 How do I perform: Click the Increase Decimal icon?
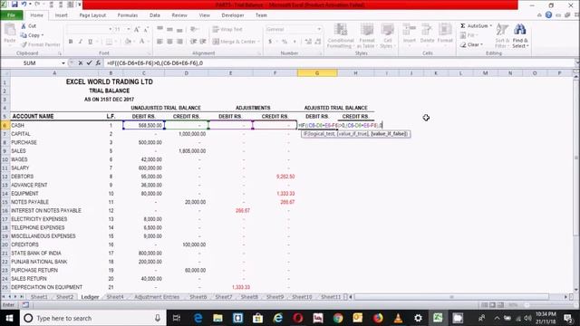(x=308, y=42)
